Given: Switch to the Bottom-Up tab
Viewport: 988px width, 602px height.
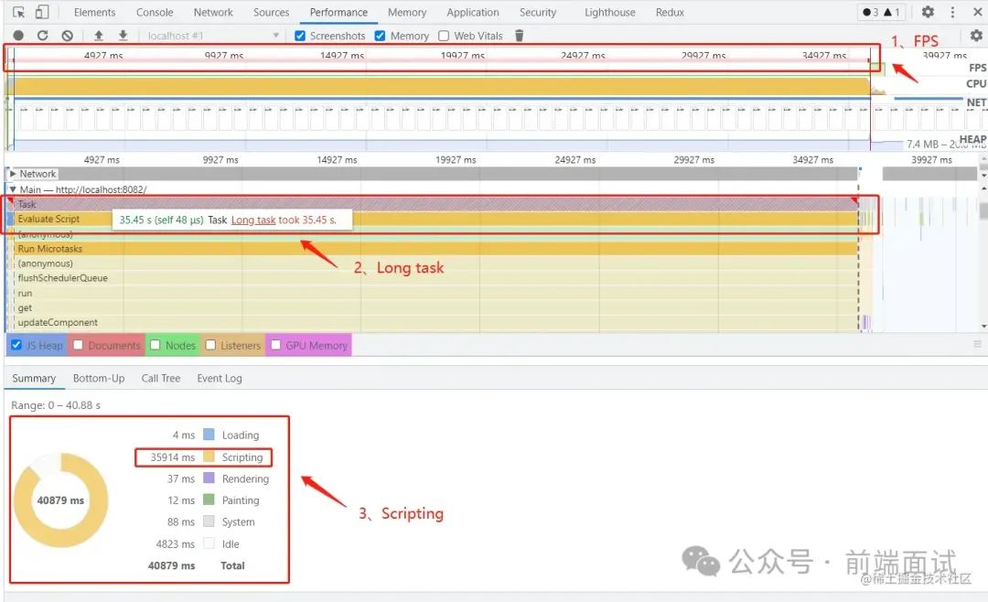Looking at the screenshot, I should tap(99, 378).
